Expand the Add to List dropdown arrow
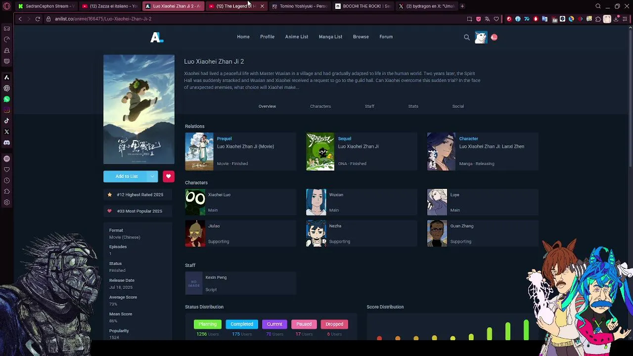Screen dimensions: 633x356 click(152, 177)
